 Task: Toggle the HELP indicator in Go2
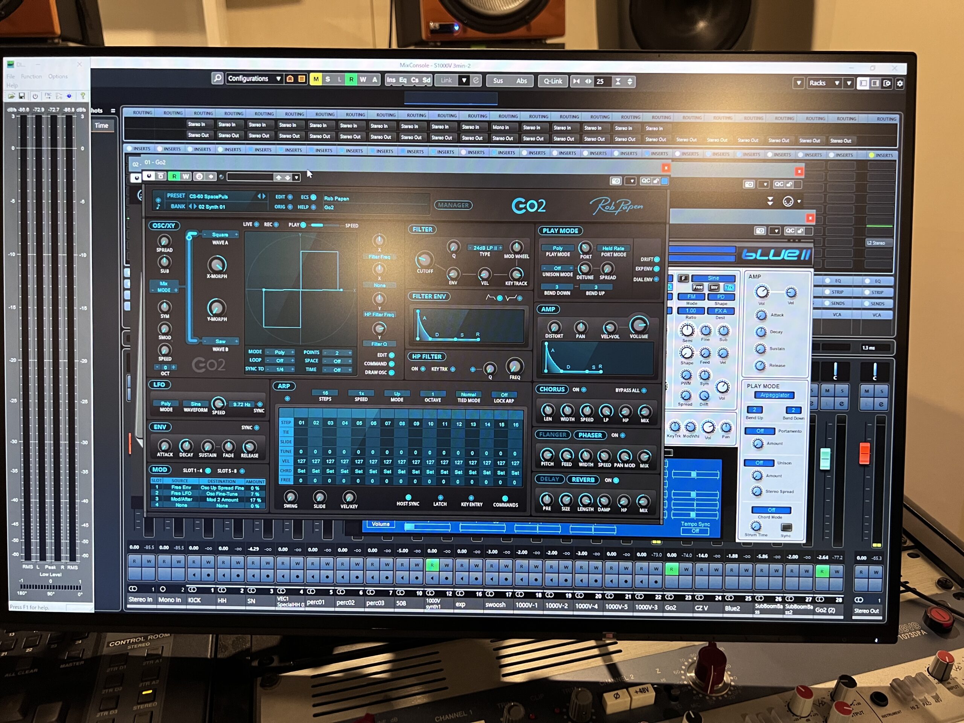coord(313,207)
